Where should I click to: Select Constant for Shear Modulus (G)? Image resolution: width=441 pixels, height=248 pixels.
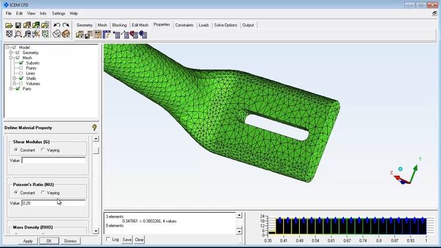16,150
